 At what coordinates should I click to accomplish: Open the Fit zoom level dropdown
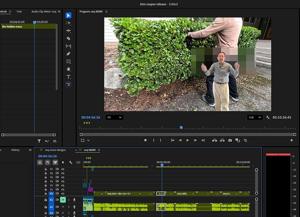tap(115, 117)
